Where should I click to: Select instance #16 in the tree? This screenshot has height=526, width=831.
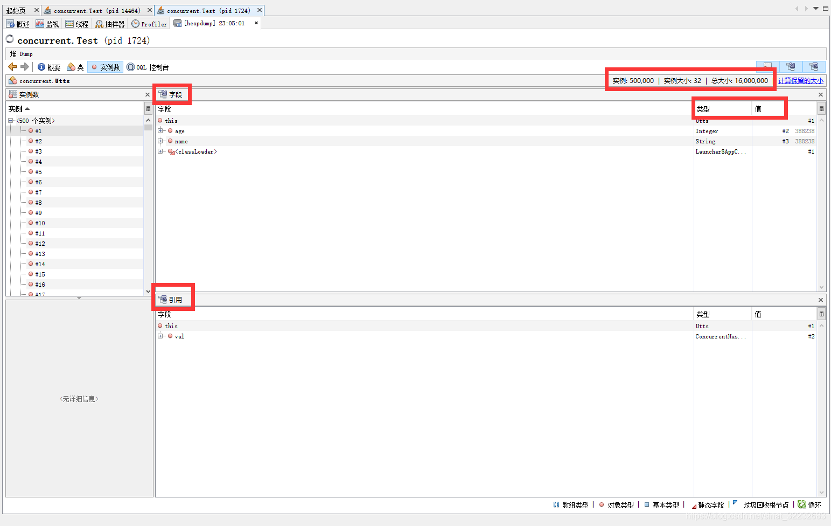click(40, 285)
